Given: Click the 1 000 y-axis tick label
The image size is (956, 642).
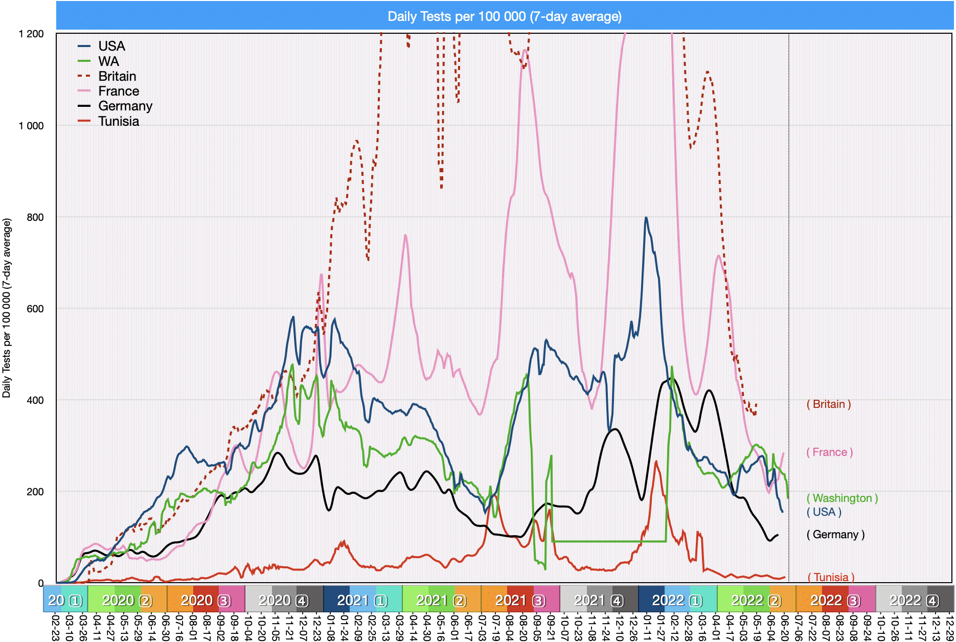Looking at the screenshot, I should (31, 126).
